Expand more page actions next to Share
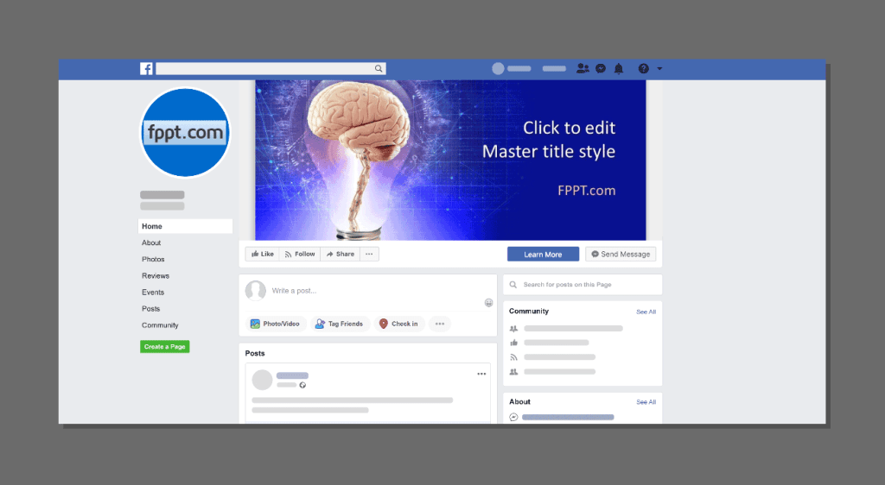 (x=369, y=254)
